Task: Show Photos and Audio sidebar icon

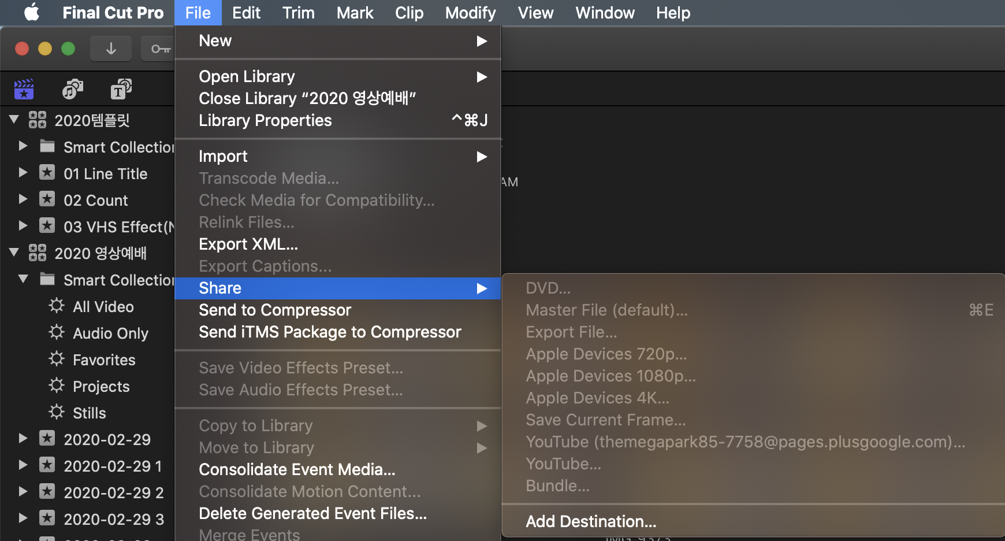Action: [x=73, y=89]
